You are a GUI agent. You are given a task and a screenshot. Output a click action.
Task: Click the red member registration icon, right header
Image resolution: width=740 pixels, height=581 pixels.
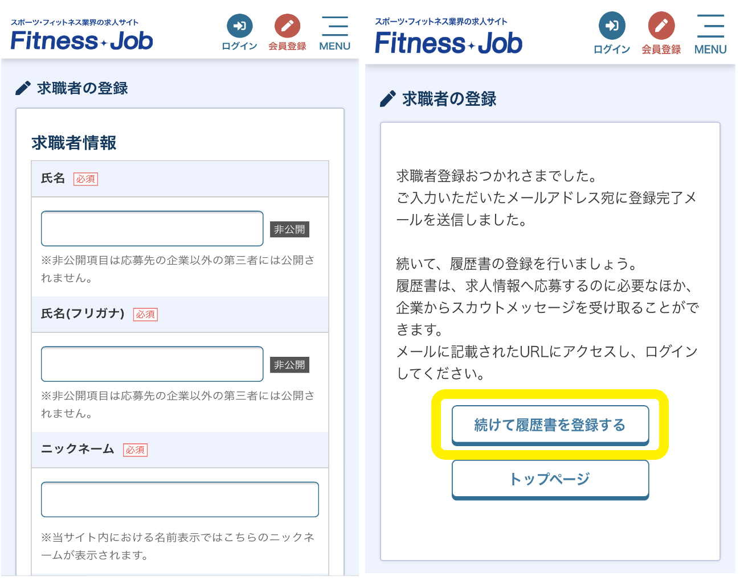pos(661,26)
